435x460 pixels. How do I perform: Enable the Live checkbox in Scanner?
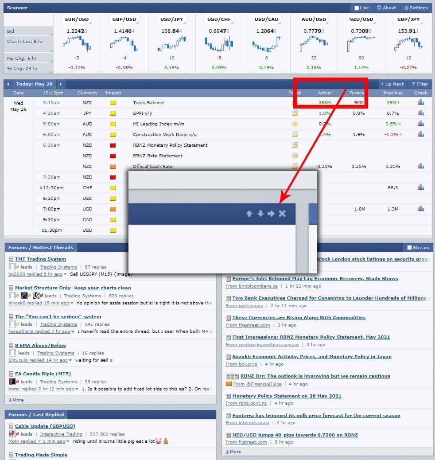point(357,8)
